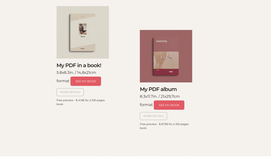Click the 'My PDF album' heading
This screenshot has height=167, width=271.
[x=158, y=89]
